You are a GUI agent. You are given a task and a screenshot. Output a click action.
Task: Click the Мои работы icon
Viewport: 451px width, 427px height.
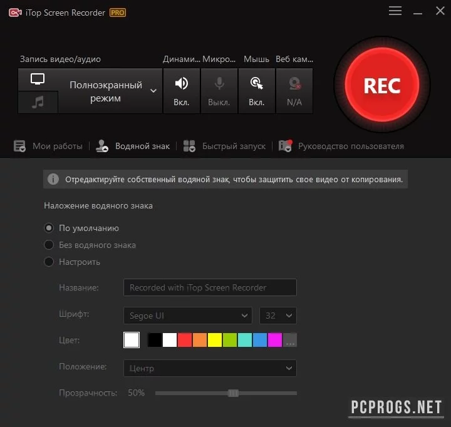(x=19, y=146)
